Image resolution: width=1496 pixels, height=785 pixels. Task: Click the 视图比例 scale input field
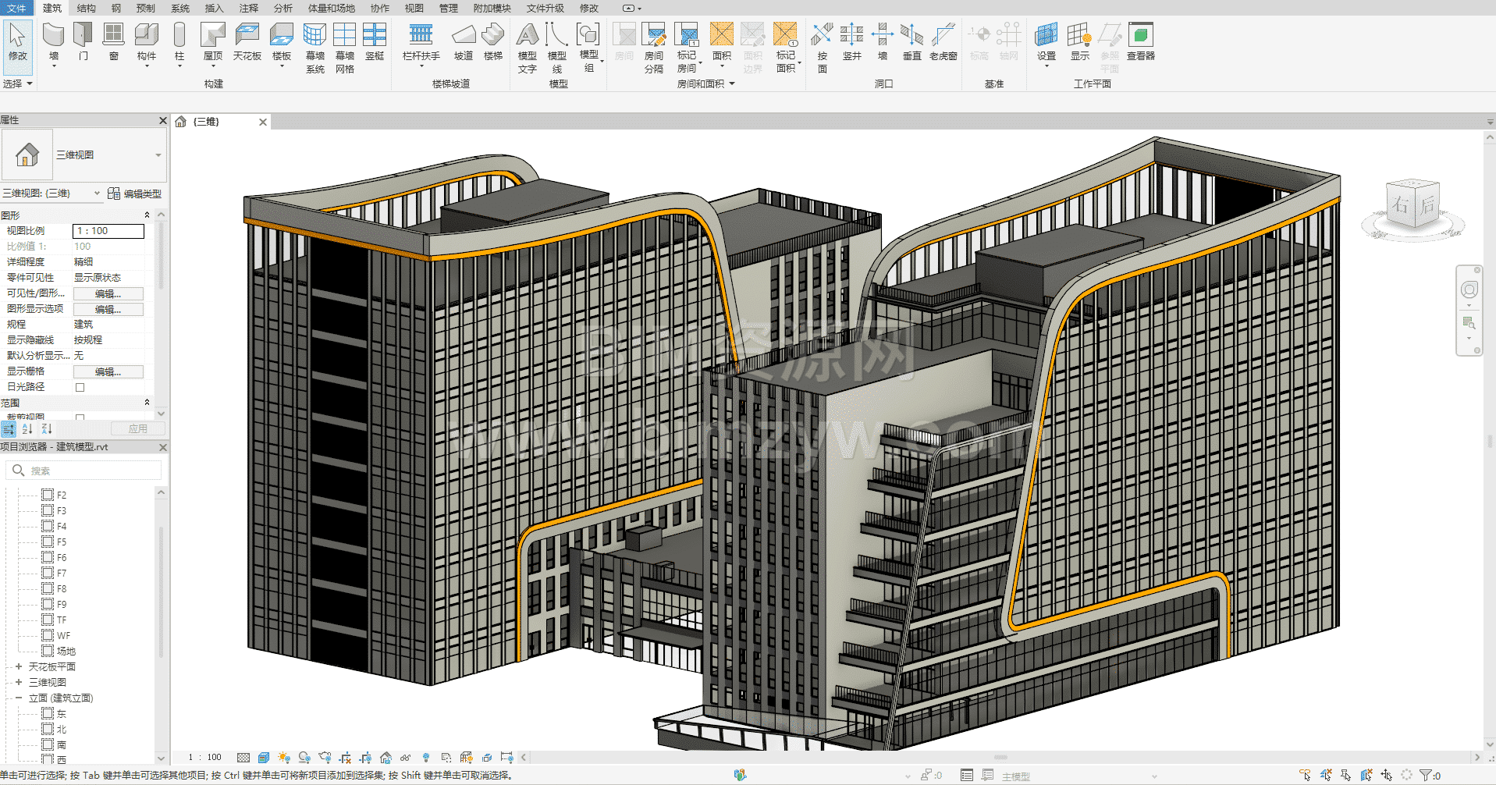pos(108,231)
